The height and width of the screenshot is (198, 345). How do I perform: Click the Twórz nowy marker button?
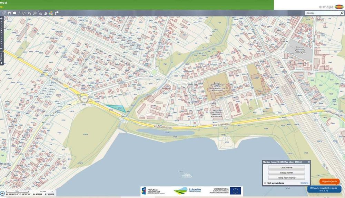click(286, 178)
